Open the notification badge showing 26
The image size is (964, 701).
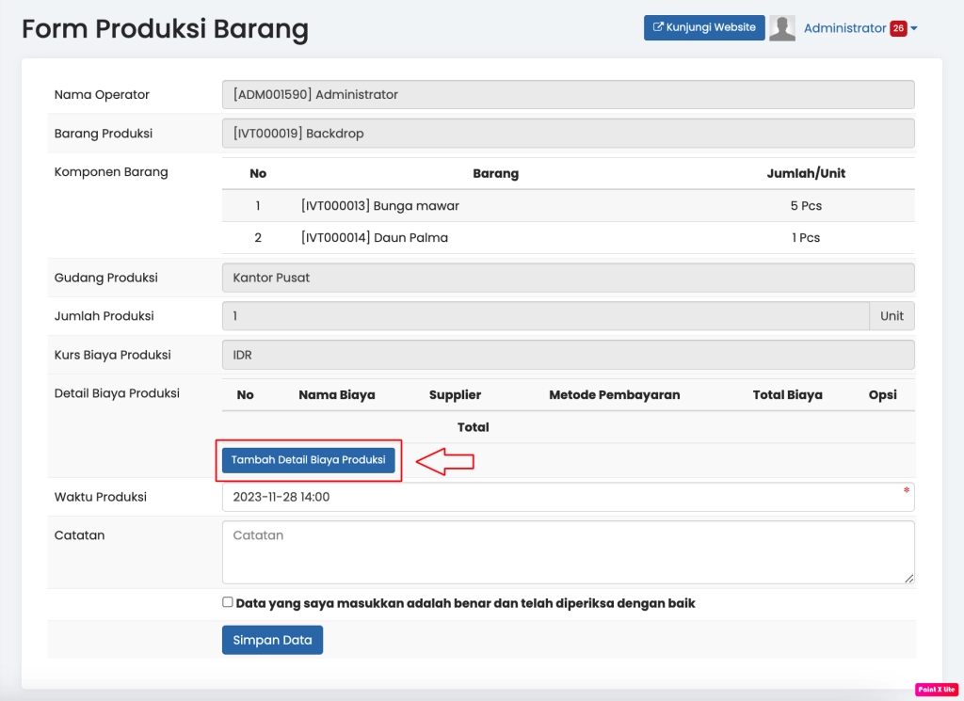pyautogui.click(x=898, y=28)
